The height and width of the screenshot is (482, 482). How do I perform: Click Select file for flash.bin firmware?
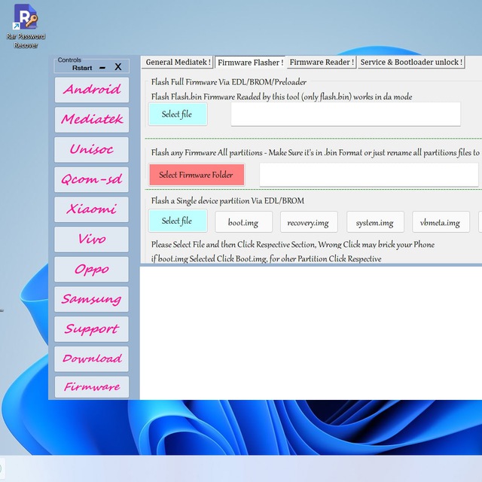coord(178,114)
